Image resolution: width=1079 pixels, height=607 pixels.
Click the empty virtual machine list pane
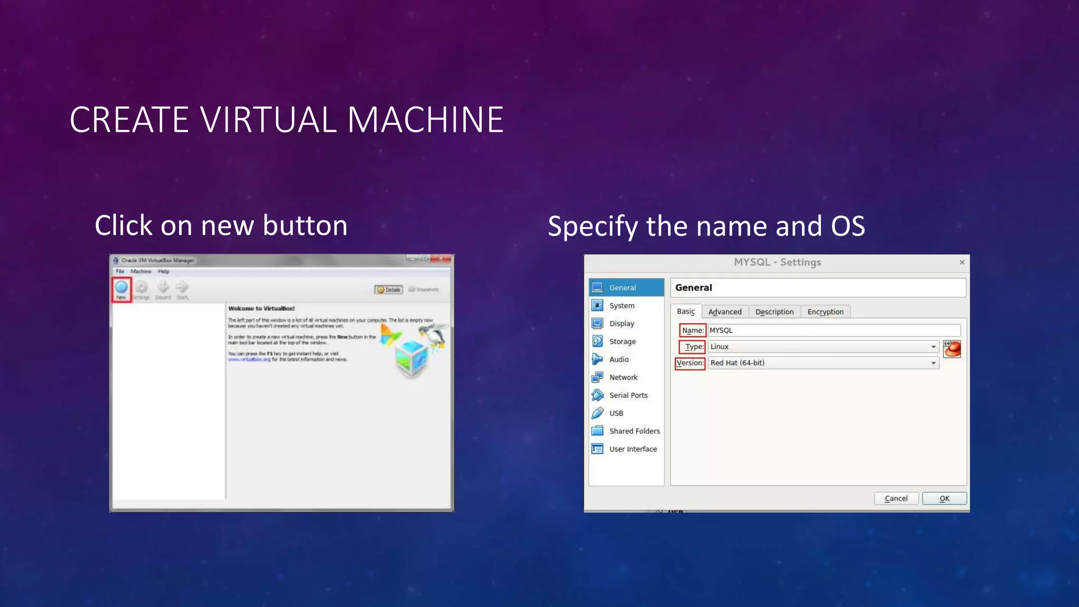click(169, 400)
